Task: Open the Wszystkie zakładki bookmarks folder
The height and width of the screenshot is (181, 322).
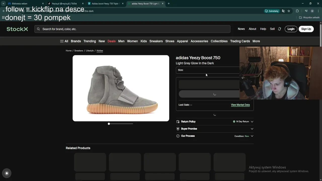Action: (x=309, y=17)
